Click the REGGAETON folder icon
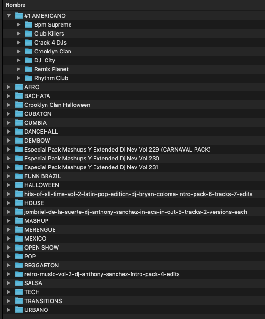265x319 pixels. (19, 265)
